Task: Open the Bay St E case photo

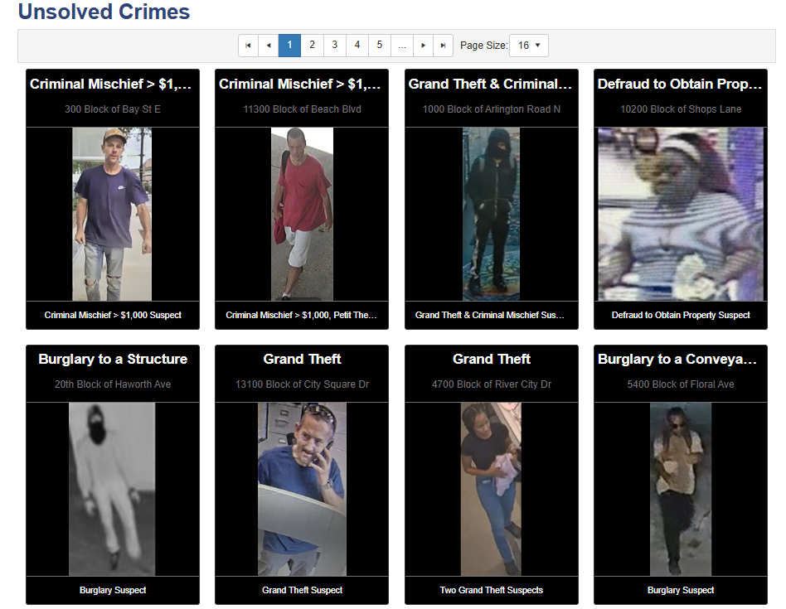Action: [x=113, y=214]
